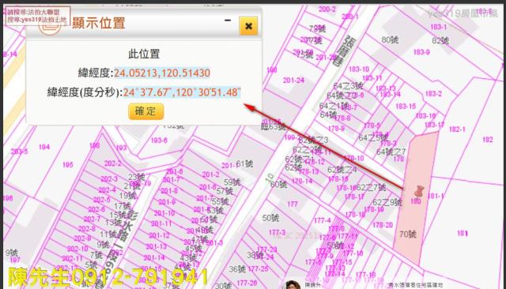Click parcel label 178-20
The width and height of the screenshot is (506, 289).
click(x=383, y=225)
